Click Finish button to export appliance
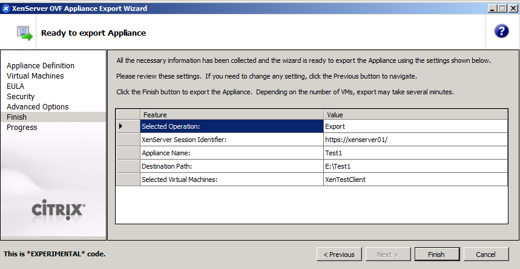The width and height of the screenshot is (520, 269). [436, 254]
